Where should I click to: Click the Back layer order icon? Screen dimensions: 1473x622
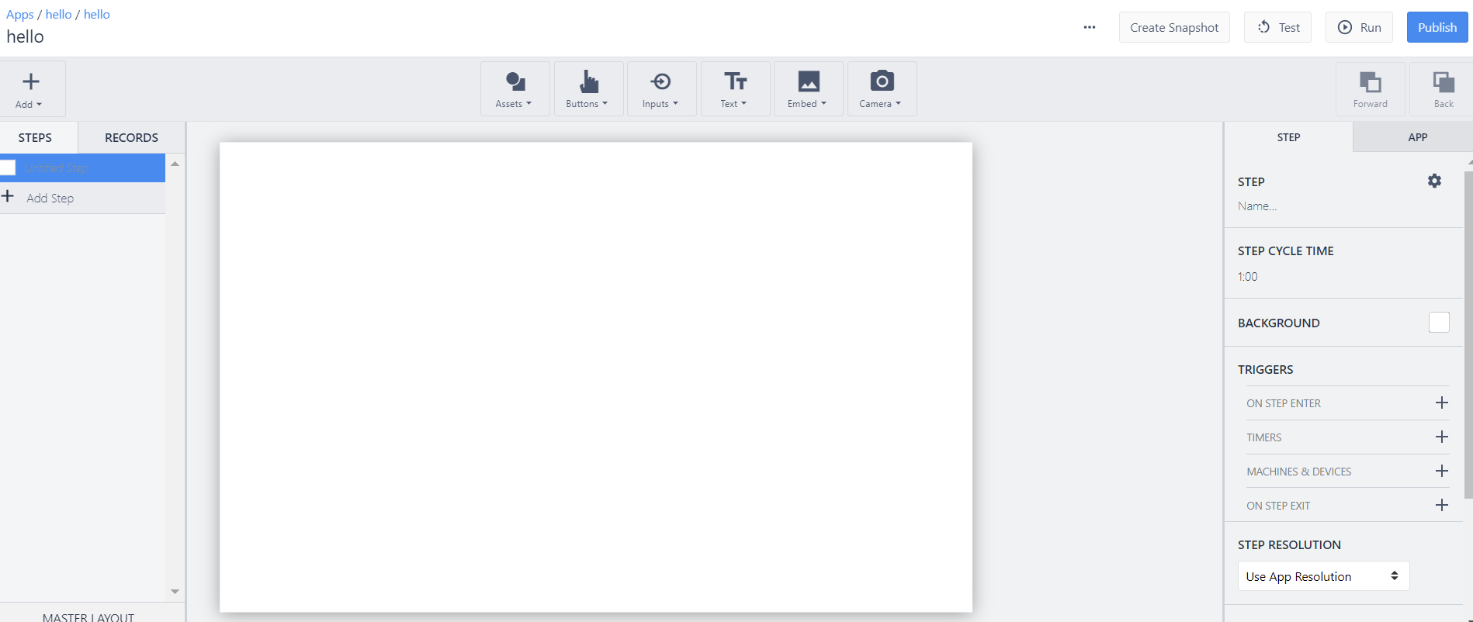pos(1443,89)
